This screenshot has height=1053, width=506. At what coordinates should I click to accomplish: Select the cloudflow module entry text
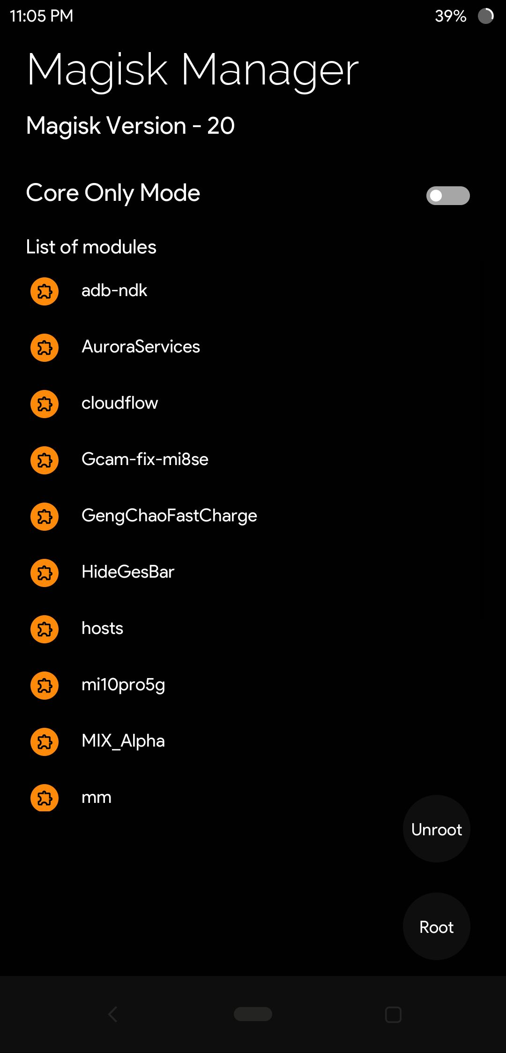(119, 403)
